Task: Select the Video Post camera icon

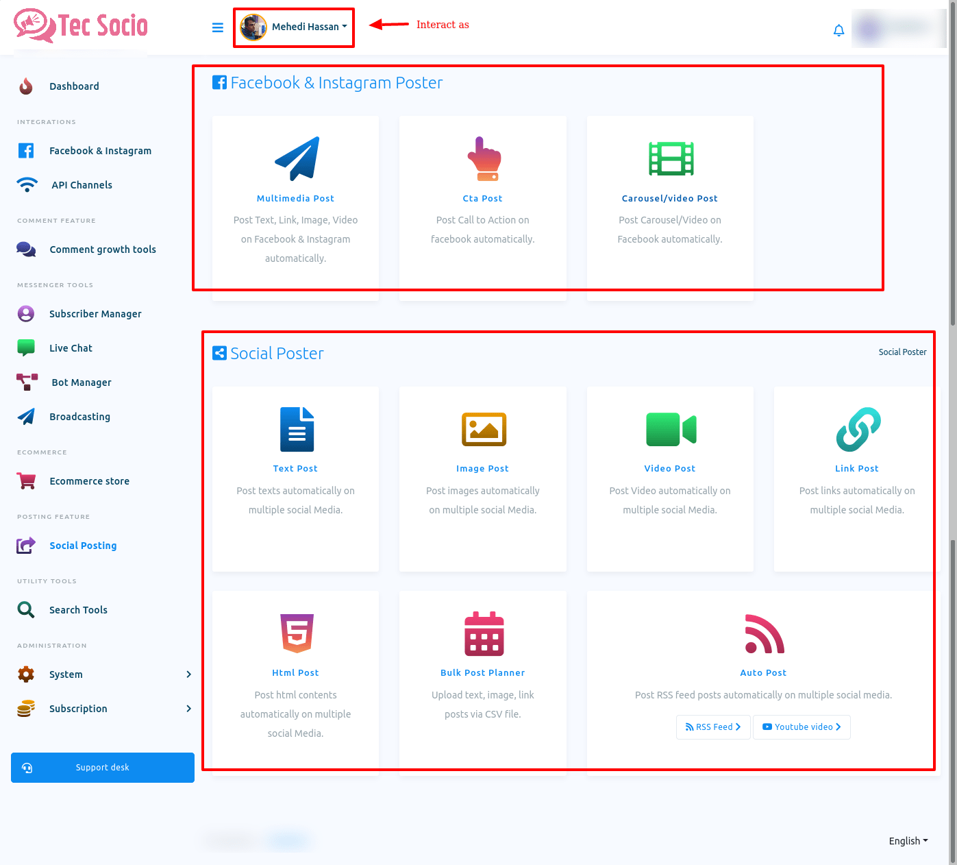Action: click(x=671, y=429)
